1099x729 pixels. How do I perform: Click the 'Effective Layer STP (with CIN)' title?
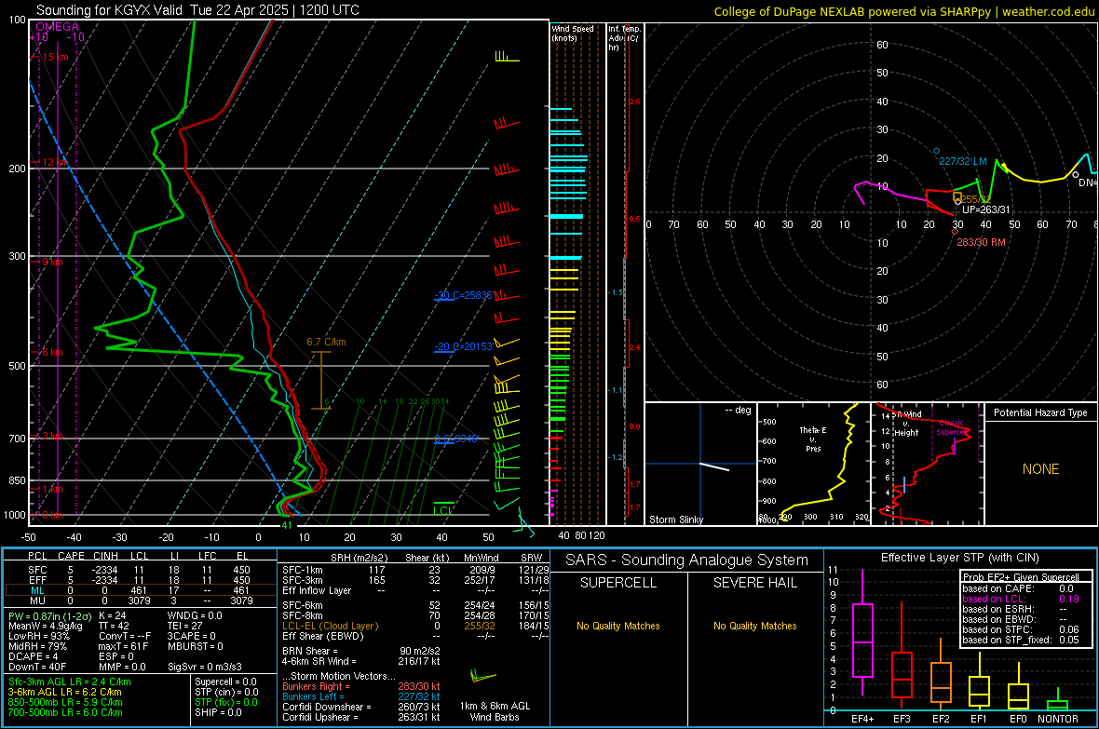[959, 558]
